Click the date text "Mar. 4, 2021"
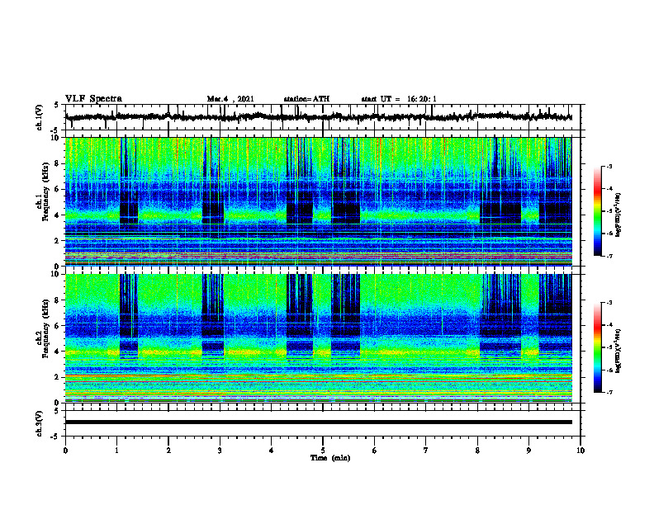 [230, 99]
